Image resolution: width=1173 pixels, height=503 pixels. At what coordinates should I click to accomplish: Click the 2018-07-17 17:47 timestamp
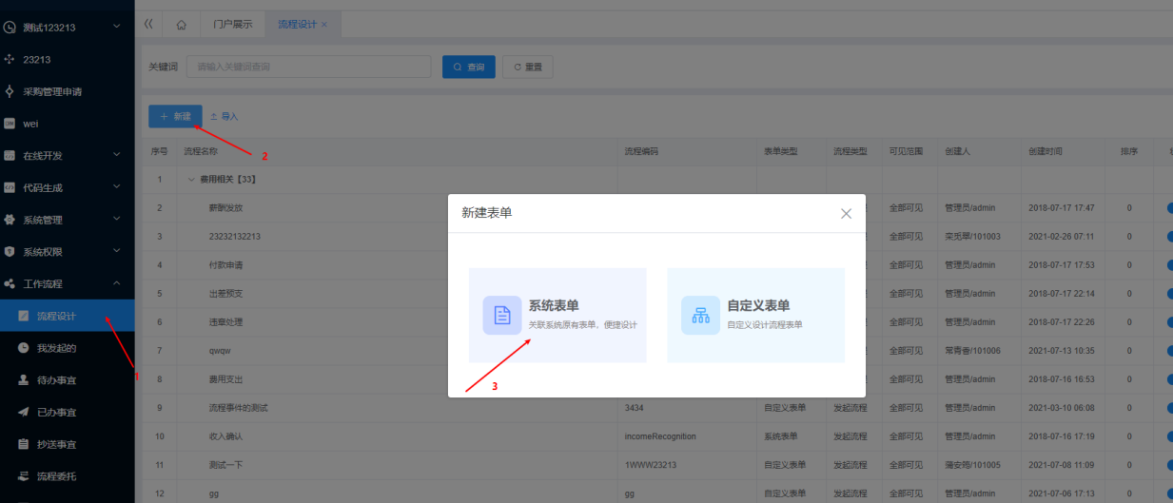coord(1061,207)
